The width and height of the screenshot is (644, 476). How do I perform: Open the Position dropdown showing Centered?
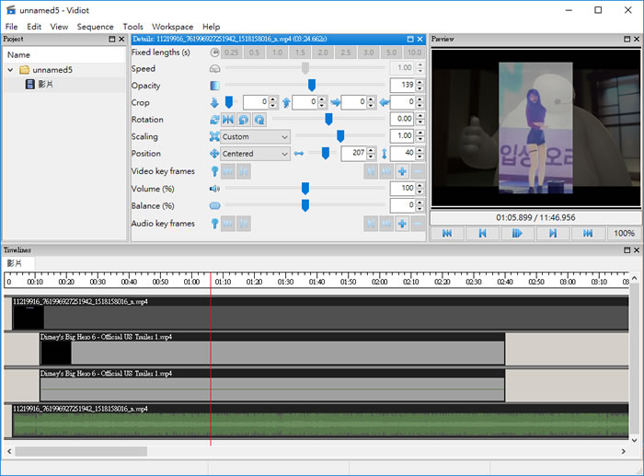click(255, 154)
